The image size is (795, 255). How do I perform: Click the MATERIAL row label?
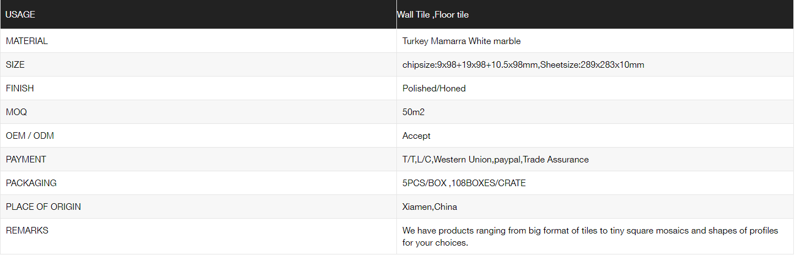(27, 41)
